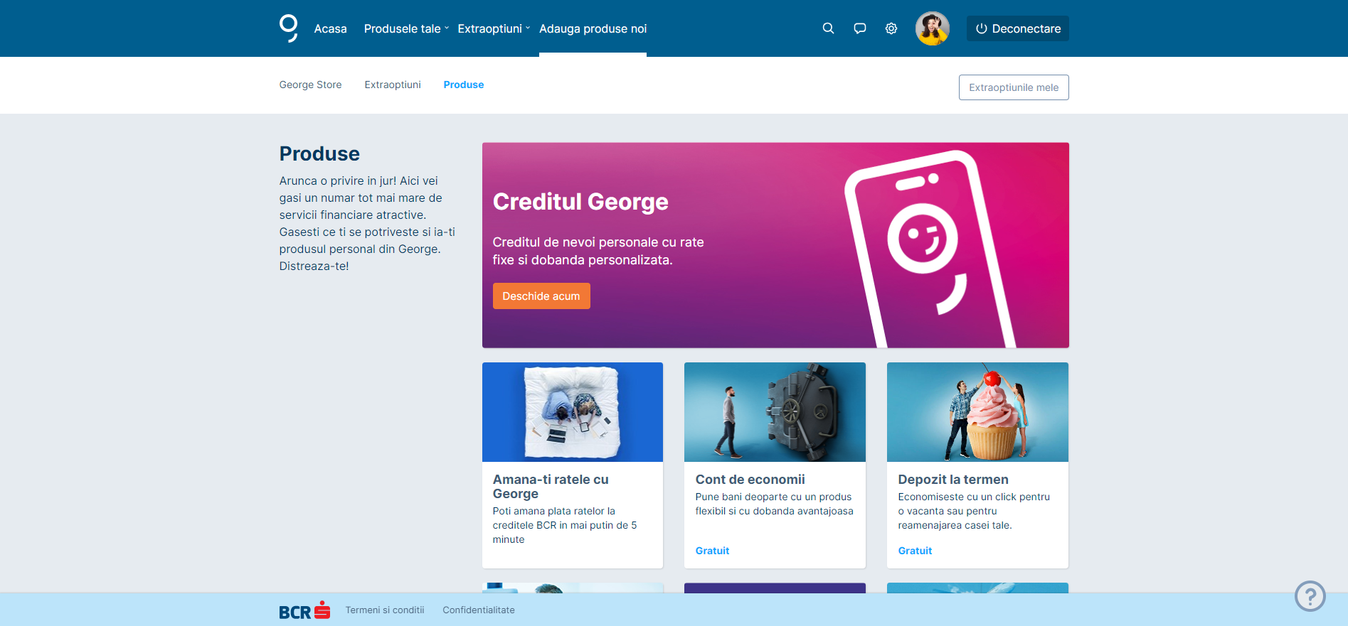Switch to the Extraoptiuni sub-tab
The width and height of the screenshot is (1348, 626).
click(x=393, y=85)
